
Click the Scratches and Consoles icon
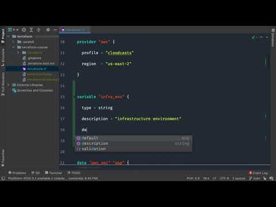click(x=14, y=90)
